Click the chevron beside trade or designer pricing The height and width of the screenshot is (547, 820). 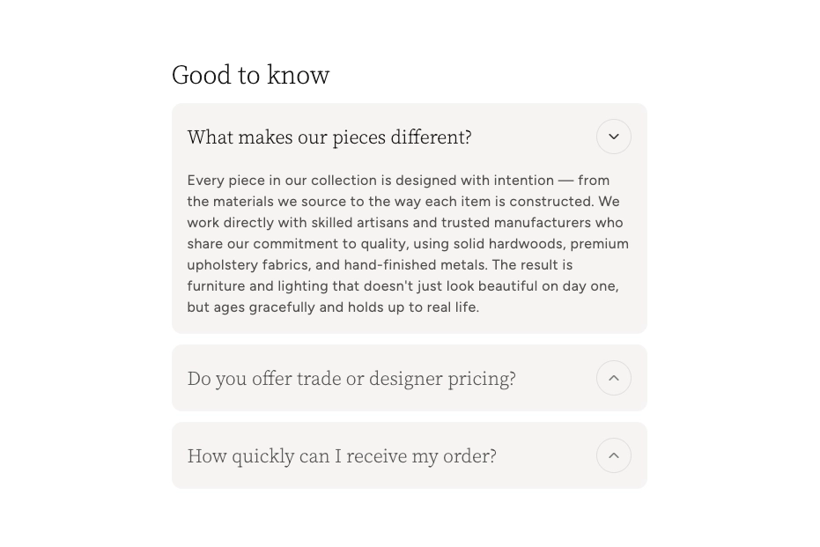tap(614, 378)
